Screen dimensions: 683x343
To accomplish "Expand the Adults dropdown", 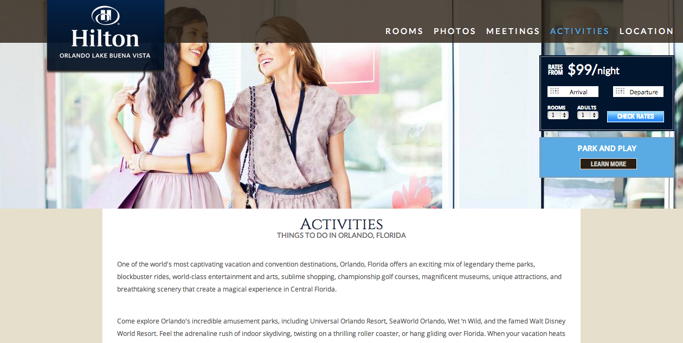I will click(588, 115).
